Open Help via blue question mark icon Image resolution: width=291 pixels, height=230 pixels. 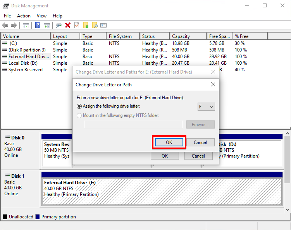pyautogui.click(x=38, y=25)
